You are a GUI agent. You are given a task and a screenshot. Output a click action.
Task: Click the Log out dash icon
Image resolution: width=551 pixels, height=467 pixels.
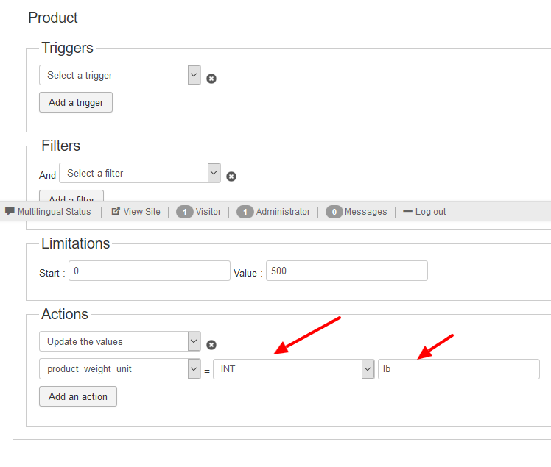point(407,211)
